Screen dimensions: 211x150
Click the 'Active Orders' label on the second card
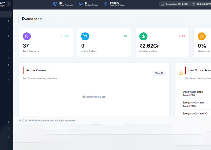(x=89, y=51)
